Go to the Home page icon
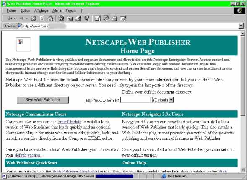The image size is (247, 180). (x=50, y=18)
